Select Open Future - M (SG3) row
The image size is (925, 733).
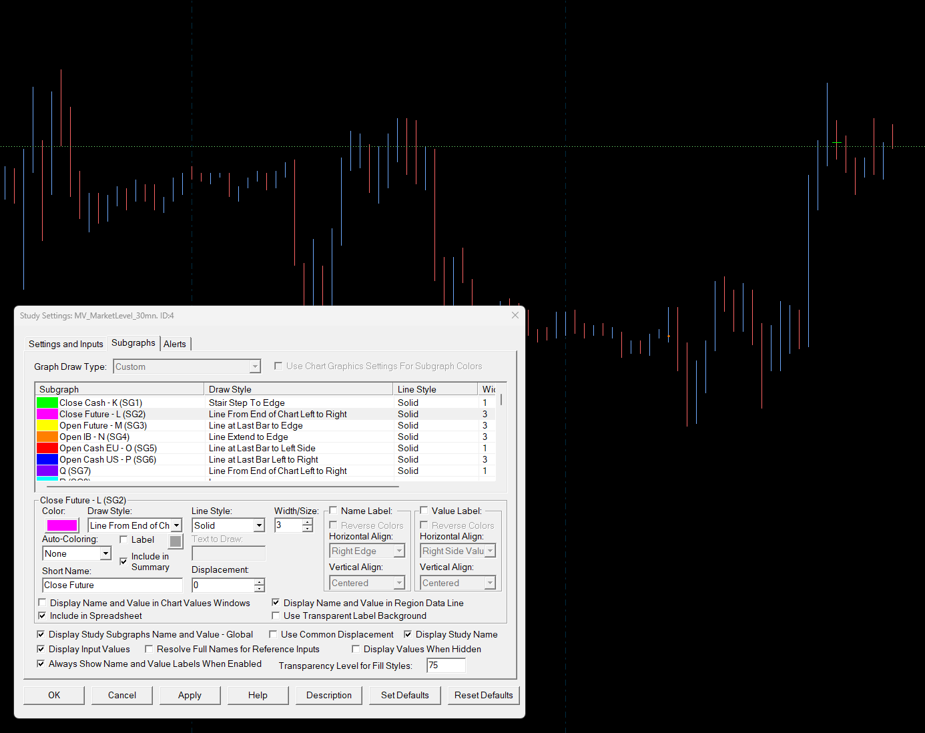[267, 425]
